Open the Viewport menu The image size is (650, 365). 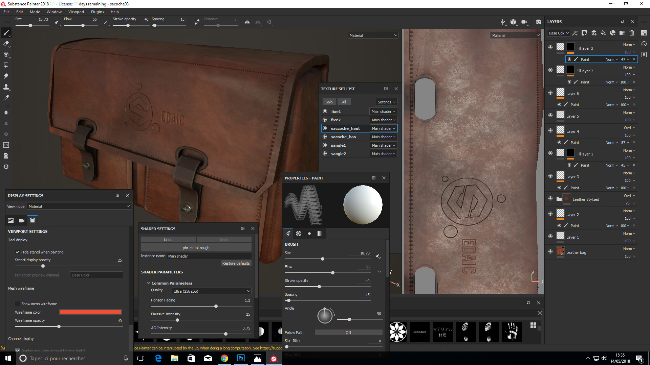76,12
